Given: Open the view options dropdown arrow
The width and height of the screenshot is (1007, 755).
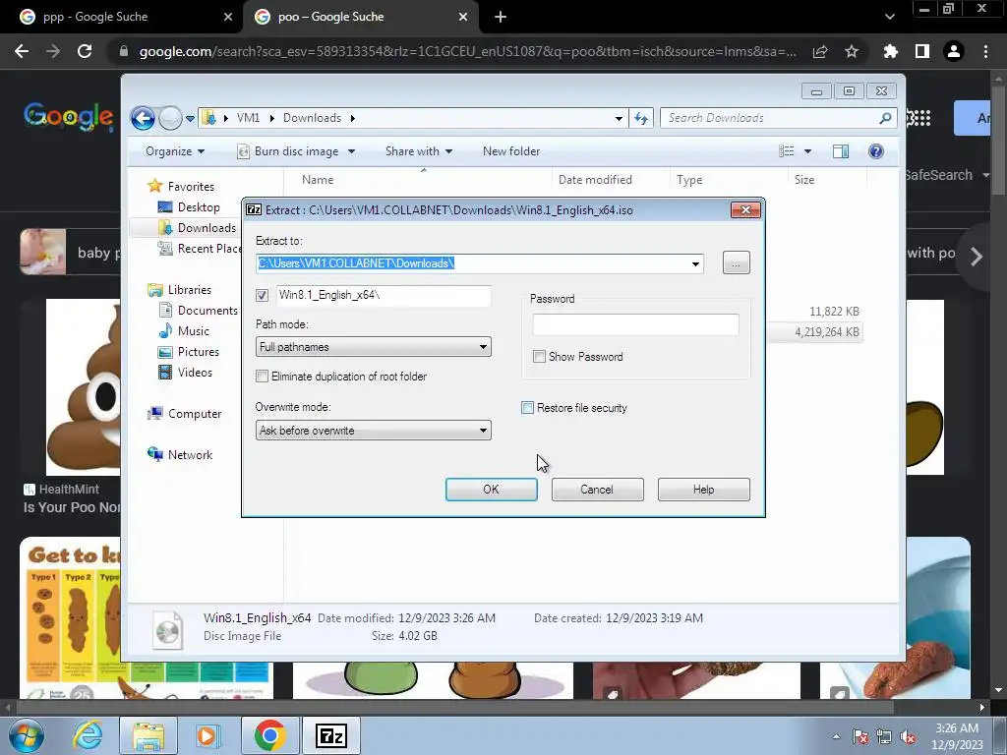Looking at the screenshot, I should [808, 151].
